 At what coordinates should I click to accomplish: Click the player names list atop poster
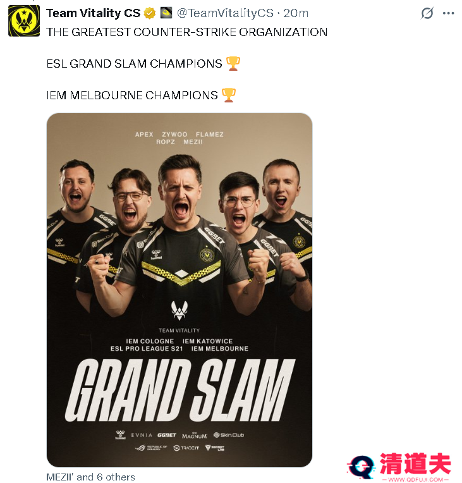point(179,138)
